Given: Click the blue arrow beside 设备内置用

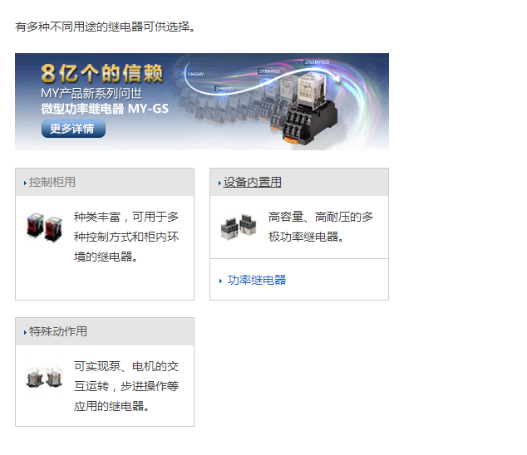Looking at the screenshot, I should pyautogui.click(x=219, y=183).
